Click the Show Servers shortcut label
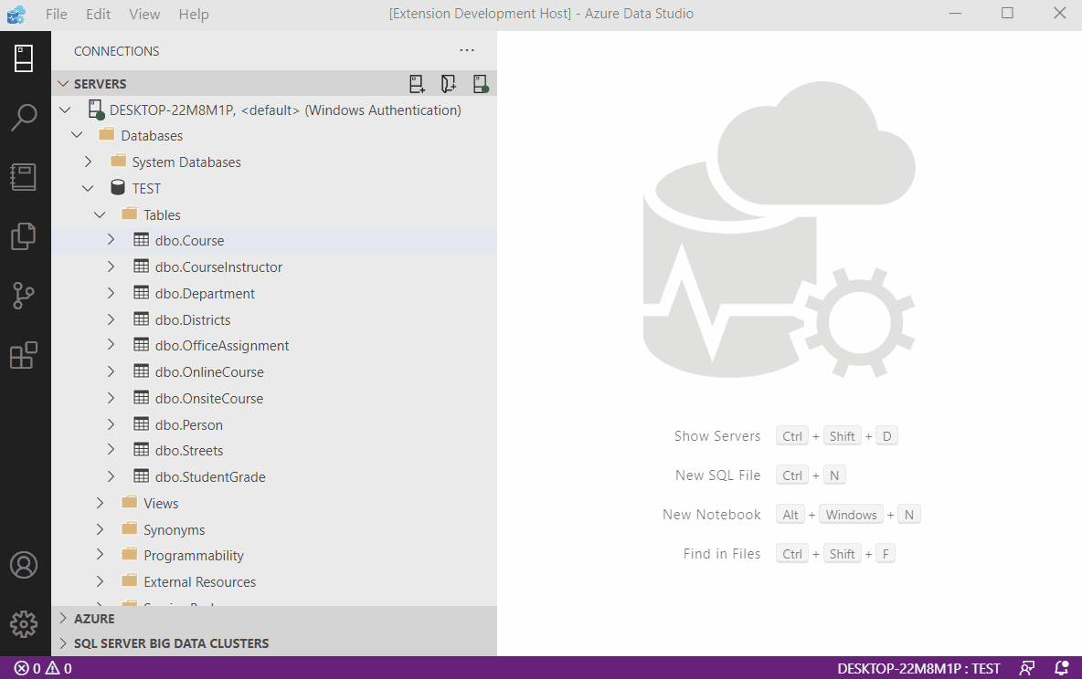1082x679 pixels. pos(717,436)
